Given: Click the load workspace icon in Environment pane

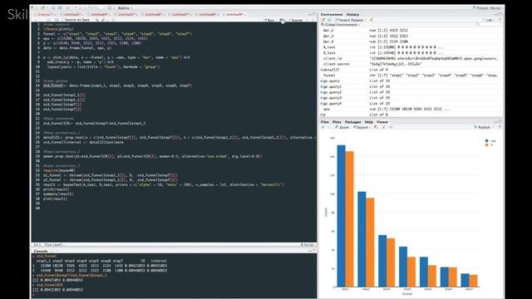Looking at the screenshot, I should pyautogui.click(x=323, y=20).
